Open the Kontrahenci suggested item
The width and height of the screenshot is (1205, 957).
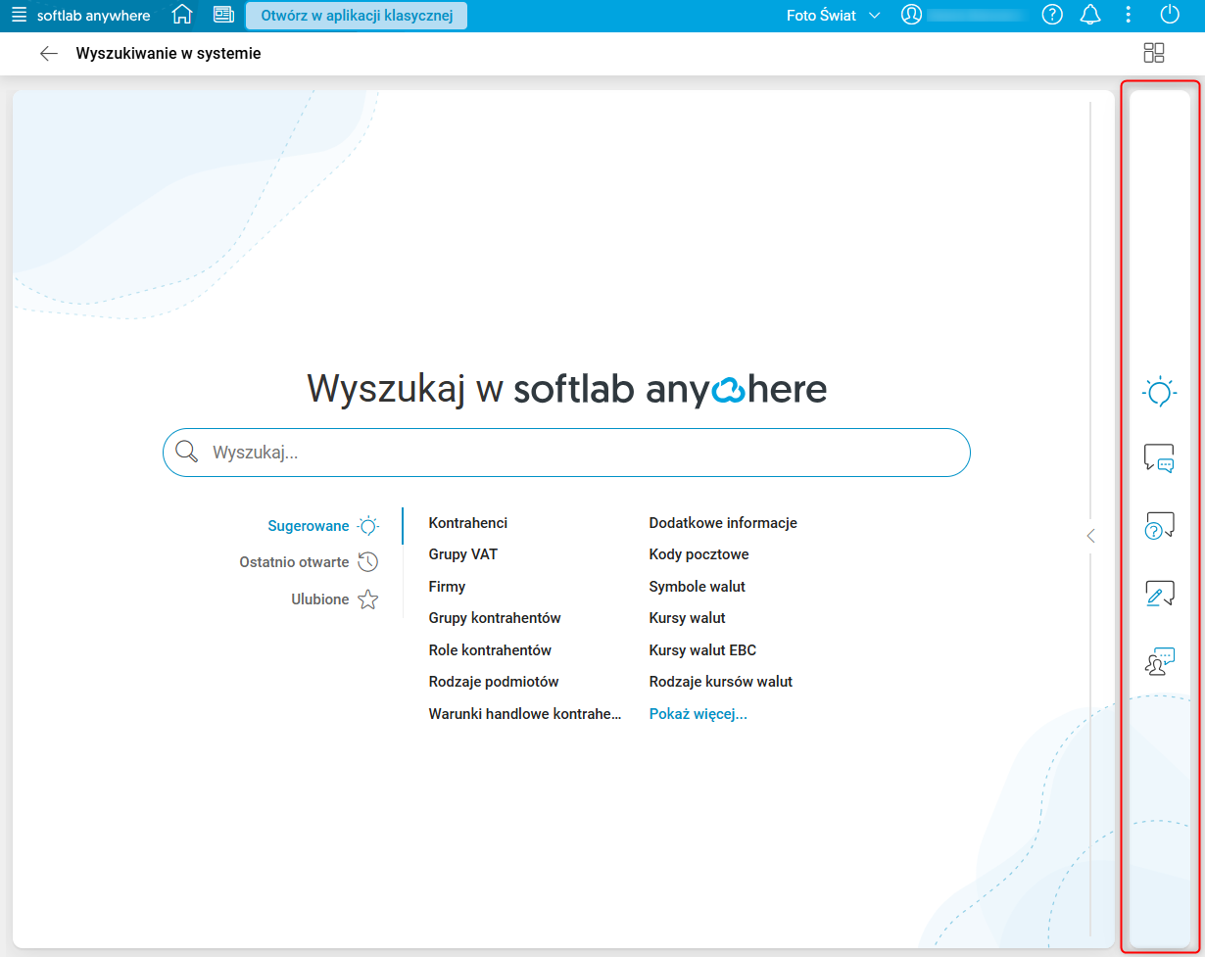pyautogui.click(x=467, y=522)
